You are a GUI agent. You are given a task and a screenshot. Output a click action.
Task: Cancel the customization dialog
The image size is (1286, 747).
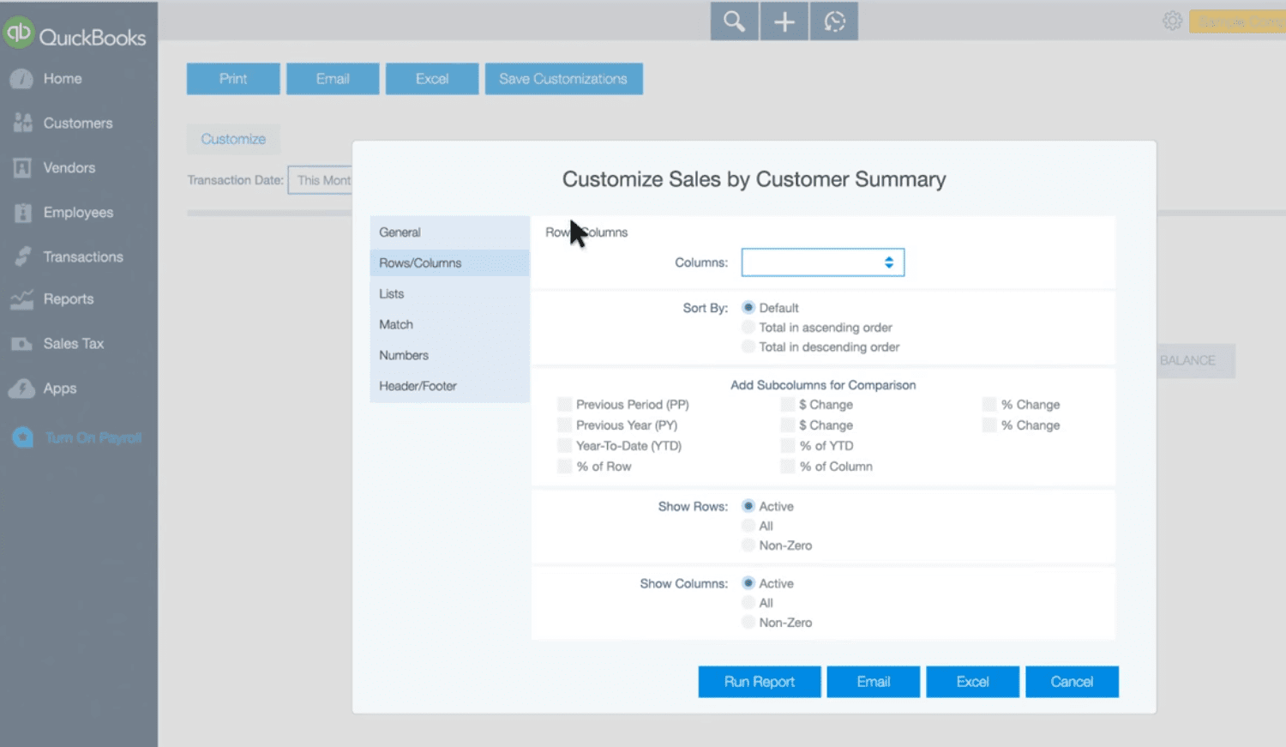coord(1072,681)
